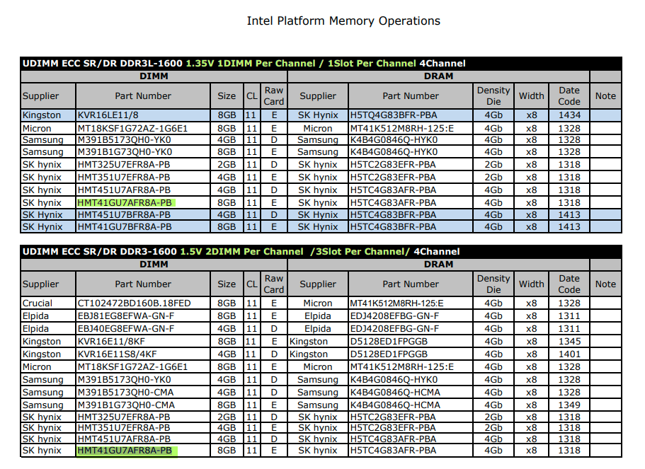Click the 'Size' header in DDR3L 1.35V table

pos(227,95)
